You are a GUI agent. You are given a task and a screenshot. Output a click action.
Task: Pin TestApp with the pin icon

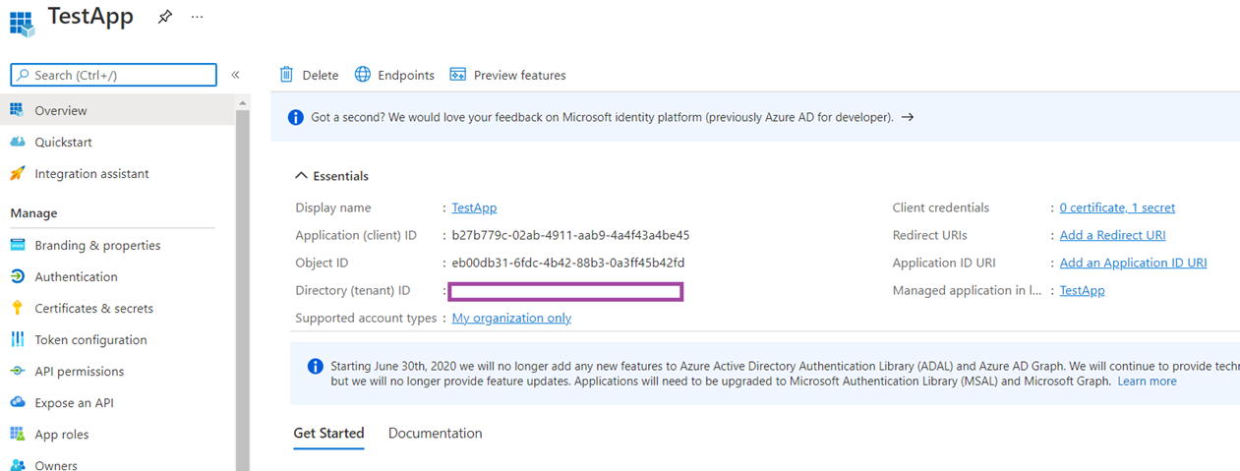pos(165,18)
